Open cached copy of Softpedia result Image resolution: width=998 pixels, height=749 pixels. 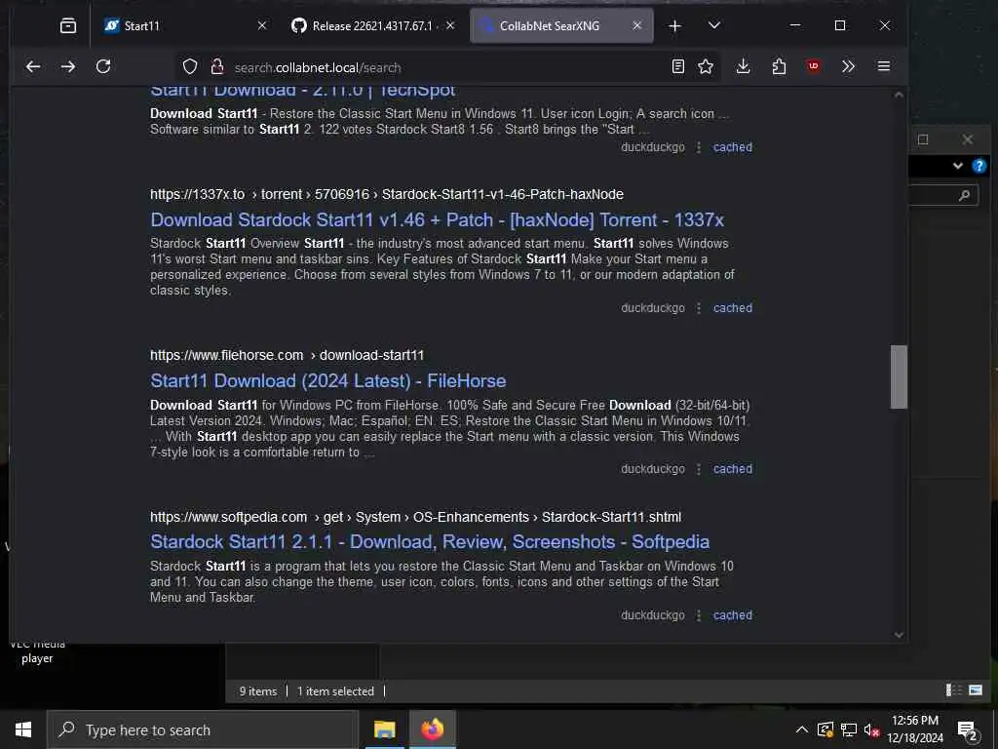coord(733,616)
